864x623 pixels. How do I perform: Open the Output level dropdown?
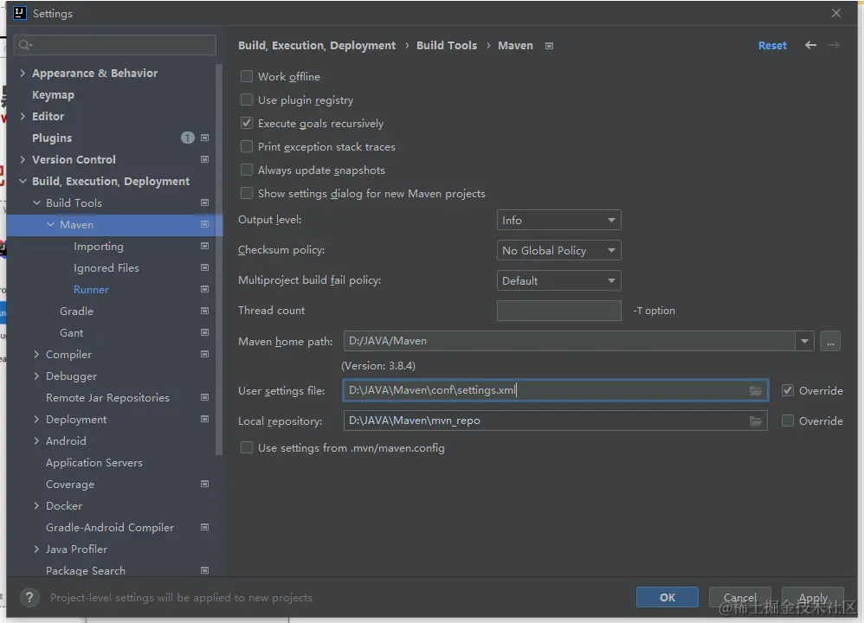(558, 220)
